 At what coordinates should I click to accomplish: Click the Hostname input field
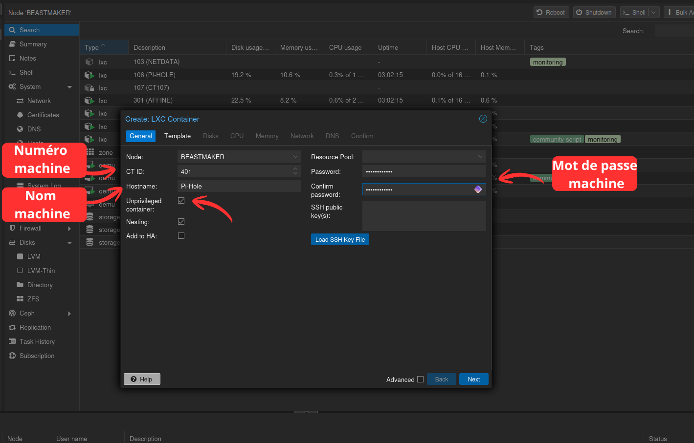click(x=239, y=186)
